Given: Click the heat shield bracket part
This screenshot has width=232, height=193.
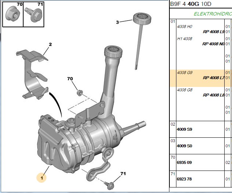Looking at the screenshot, I should (32, 74).
